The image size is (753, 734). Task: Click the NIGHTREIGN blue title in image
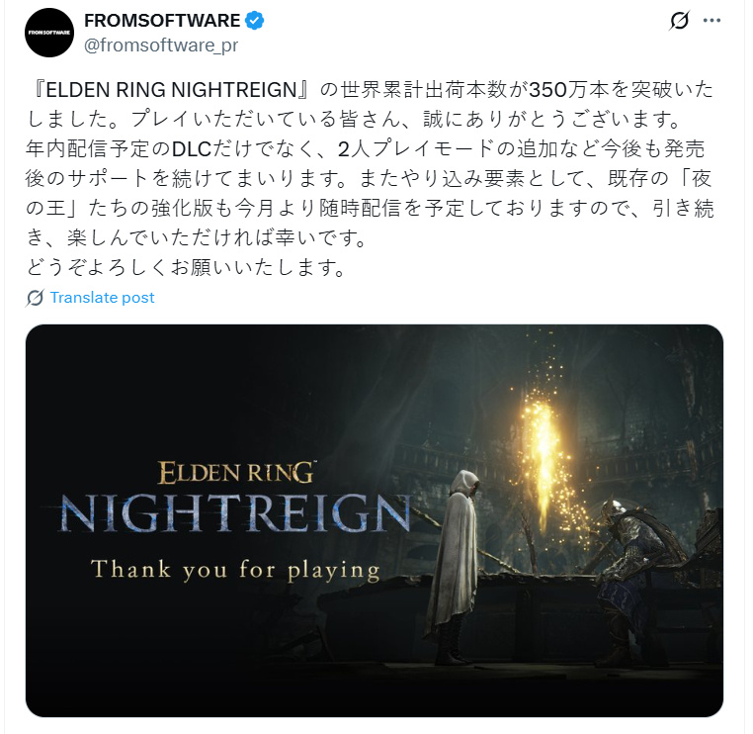(x=234, y=512)
